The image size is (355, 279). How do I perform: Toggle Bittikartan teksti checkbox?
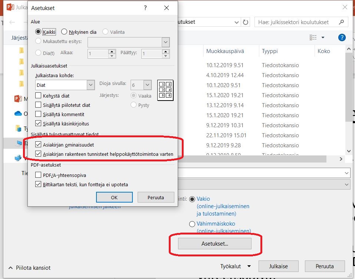click(38, 184)
